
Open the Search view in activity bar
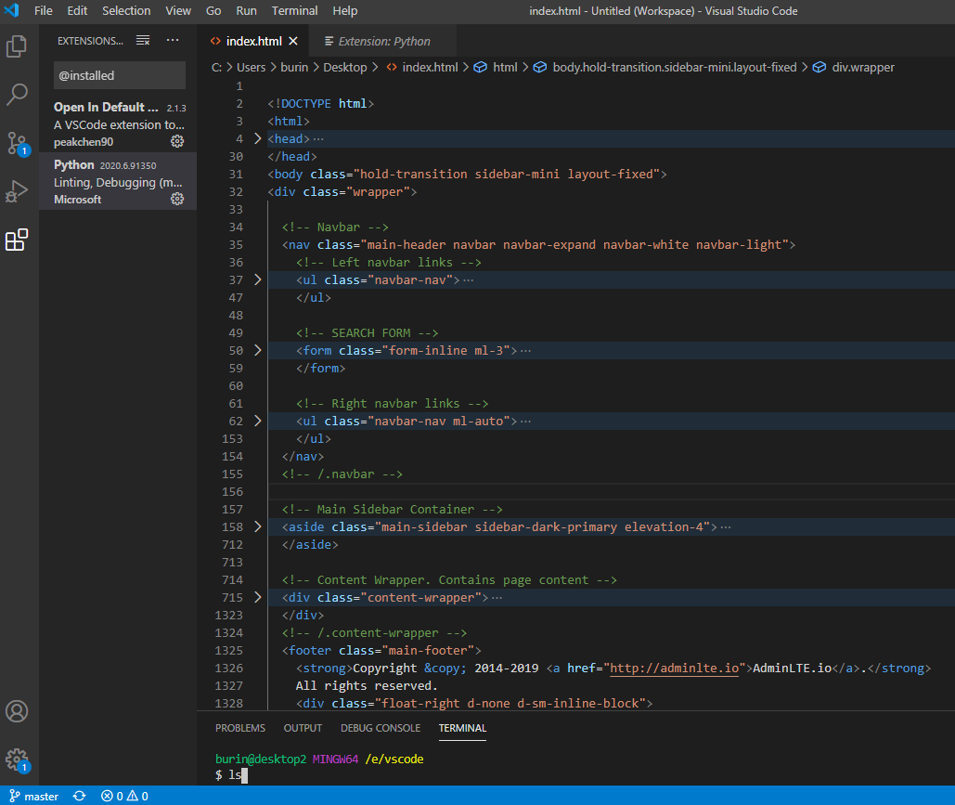[17, 94]
